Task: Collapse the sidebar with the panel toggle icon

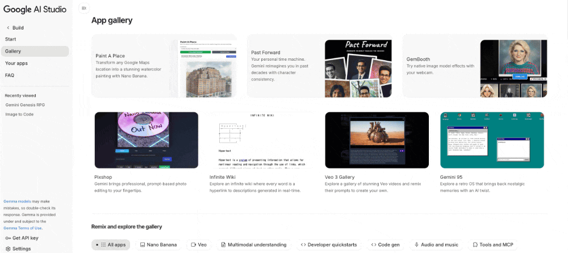Action: coord(84,9)
